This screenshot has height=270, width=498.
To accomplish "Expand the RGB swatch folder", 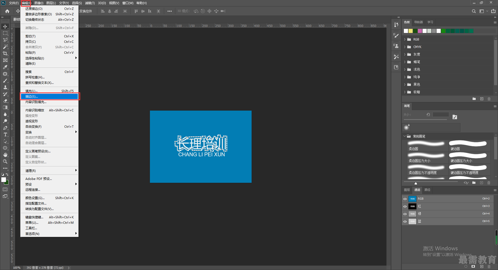I will pos(405,39).
